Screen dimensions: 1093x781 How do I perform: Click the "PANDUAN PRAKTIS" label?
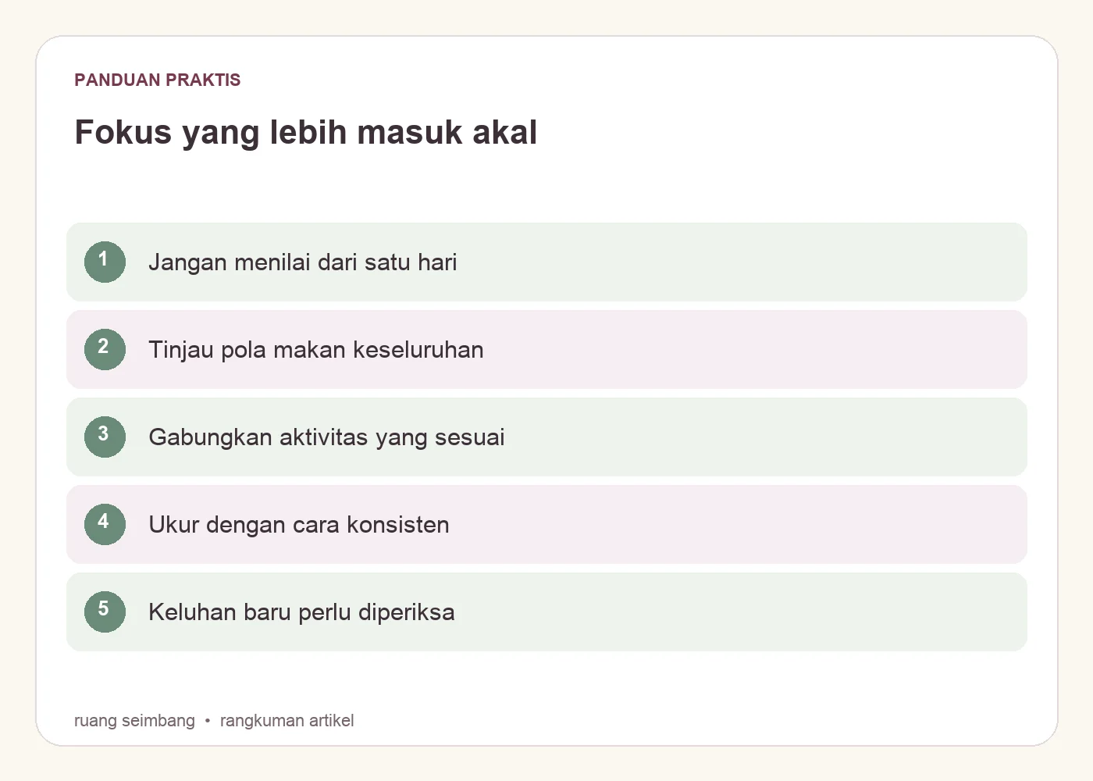[x=158, y=80]
